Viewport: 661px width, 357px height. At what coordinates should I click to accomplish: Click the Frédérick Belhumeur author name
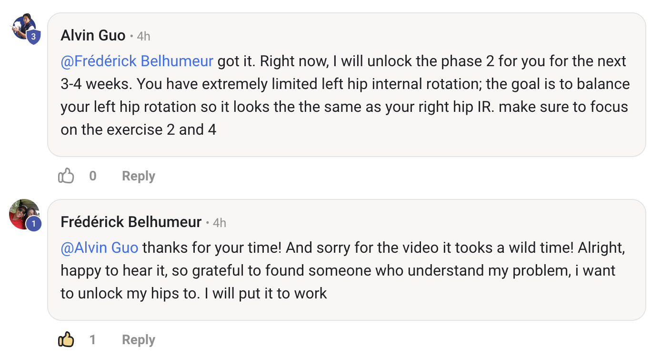click(131, 222)
